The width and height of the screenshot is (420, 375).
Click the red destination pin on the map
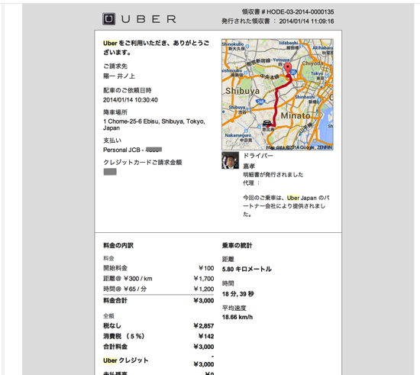288,69
